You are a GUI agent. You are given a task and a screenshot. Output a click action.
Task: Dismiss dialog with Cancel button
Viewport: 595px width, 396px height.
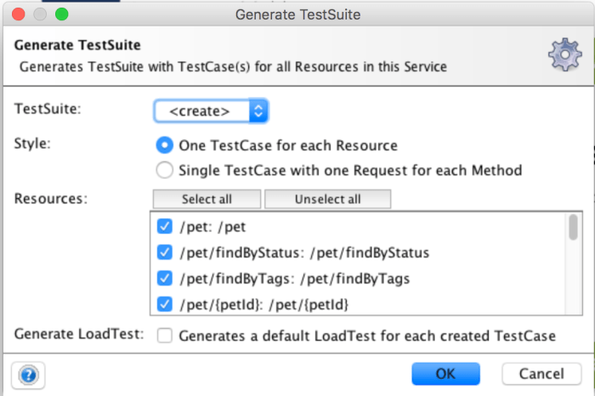coord(541,374)
